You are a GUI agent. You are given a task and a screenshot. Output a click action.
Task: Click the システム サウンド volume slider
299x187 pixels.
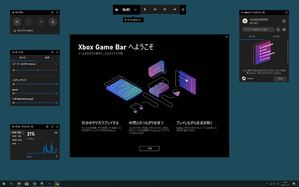(37, 84)
